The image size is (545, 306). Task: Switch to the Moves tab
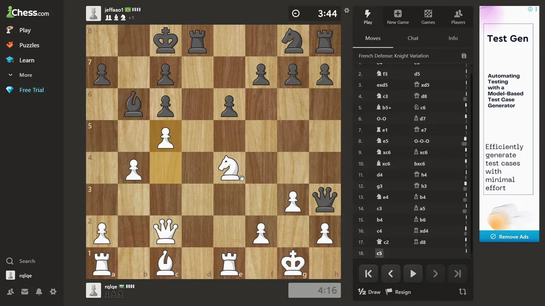(373, 38)
